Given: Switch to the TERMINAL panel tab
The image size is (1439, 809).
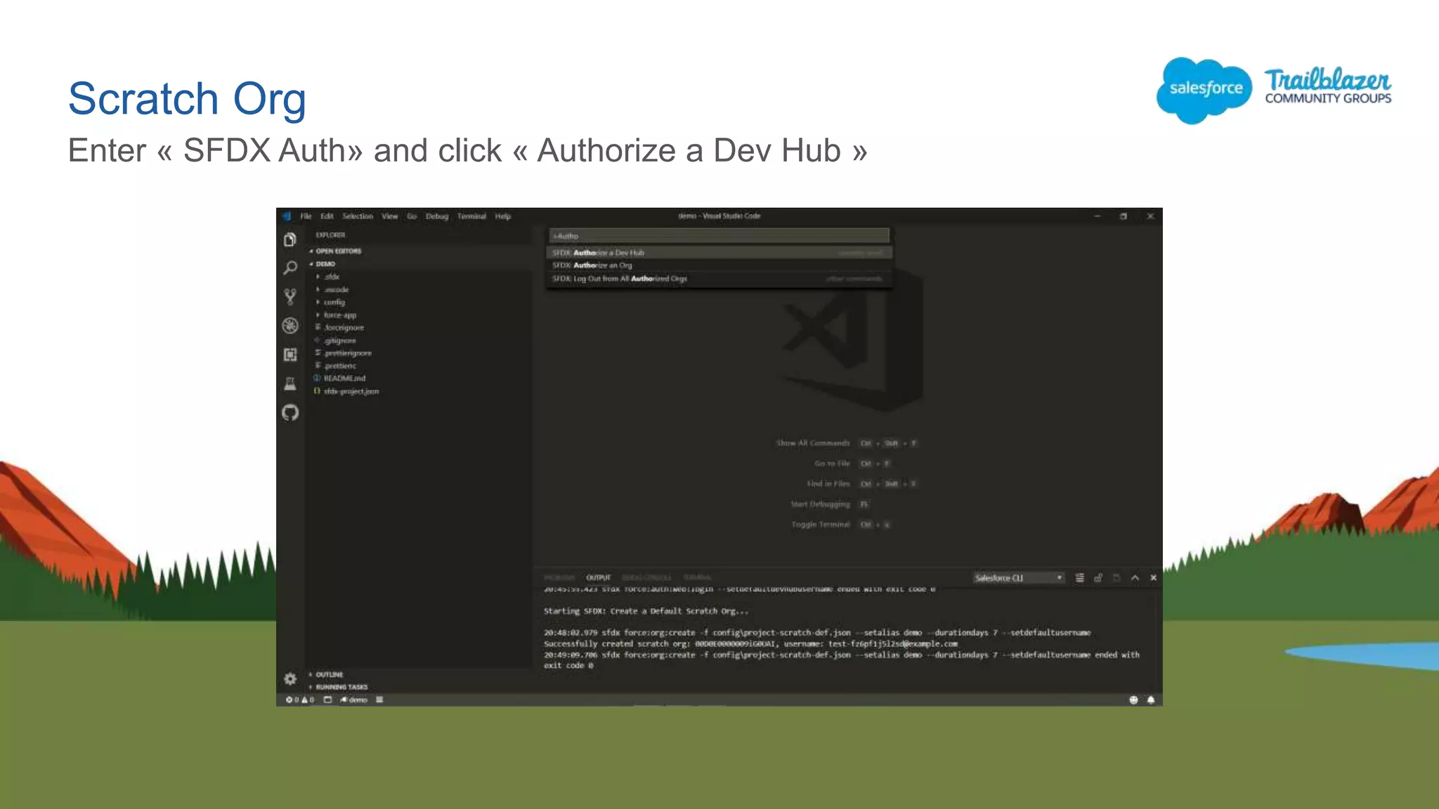Looking at the screenshot, I should click(x=698, y=578).
